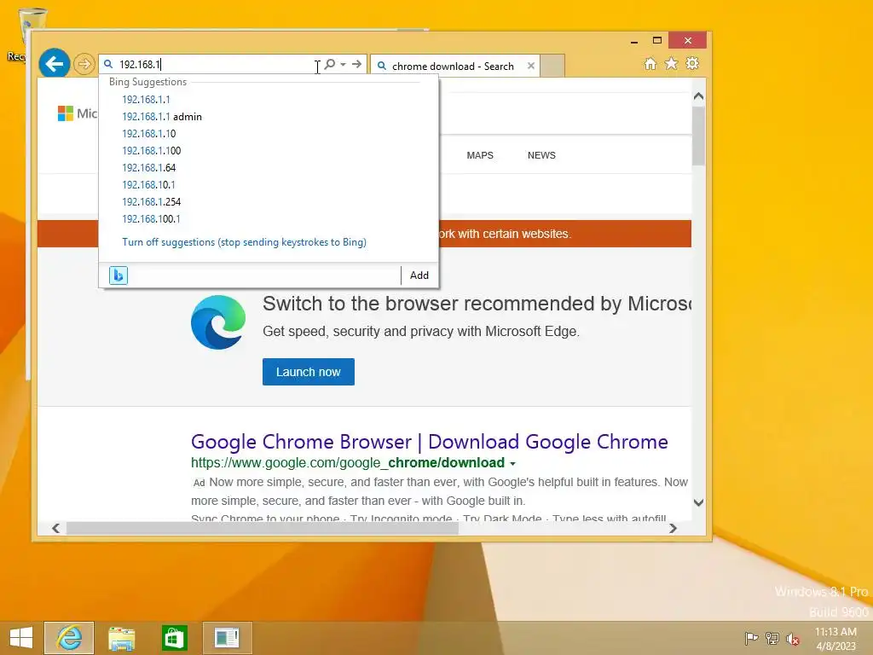Image resolution: width=873 pixels, height=655 pixels.
Task: Click inside the address bar text field
Action: [x=217, y=65]
